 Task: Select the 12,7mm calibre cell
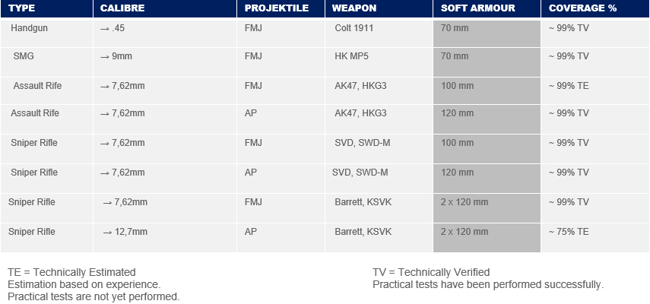click(x=164, y=238)
